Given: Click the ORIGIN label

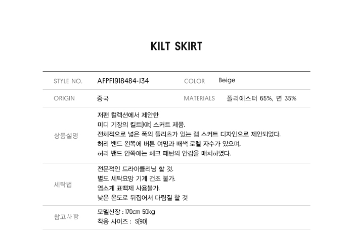Looking at the screenshot, I should pyautogui.click(x=64, y=98).
